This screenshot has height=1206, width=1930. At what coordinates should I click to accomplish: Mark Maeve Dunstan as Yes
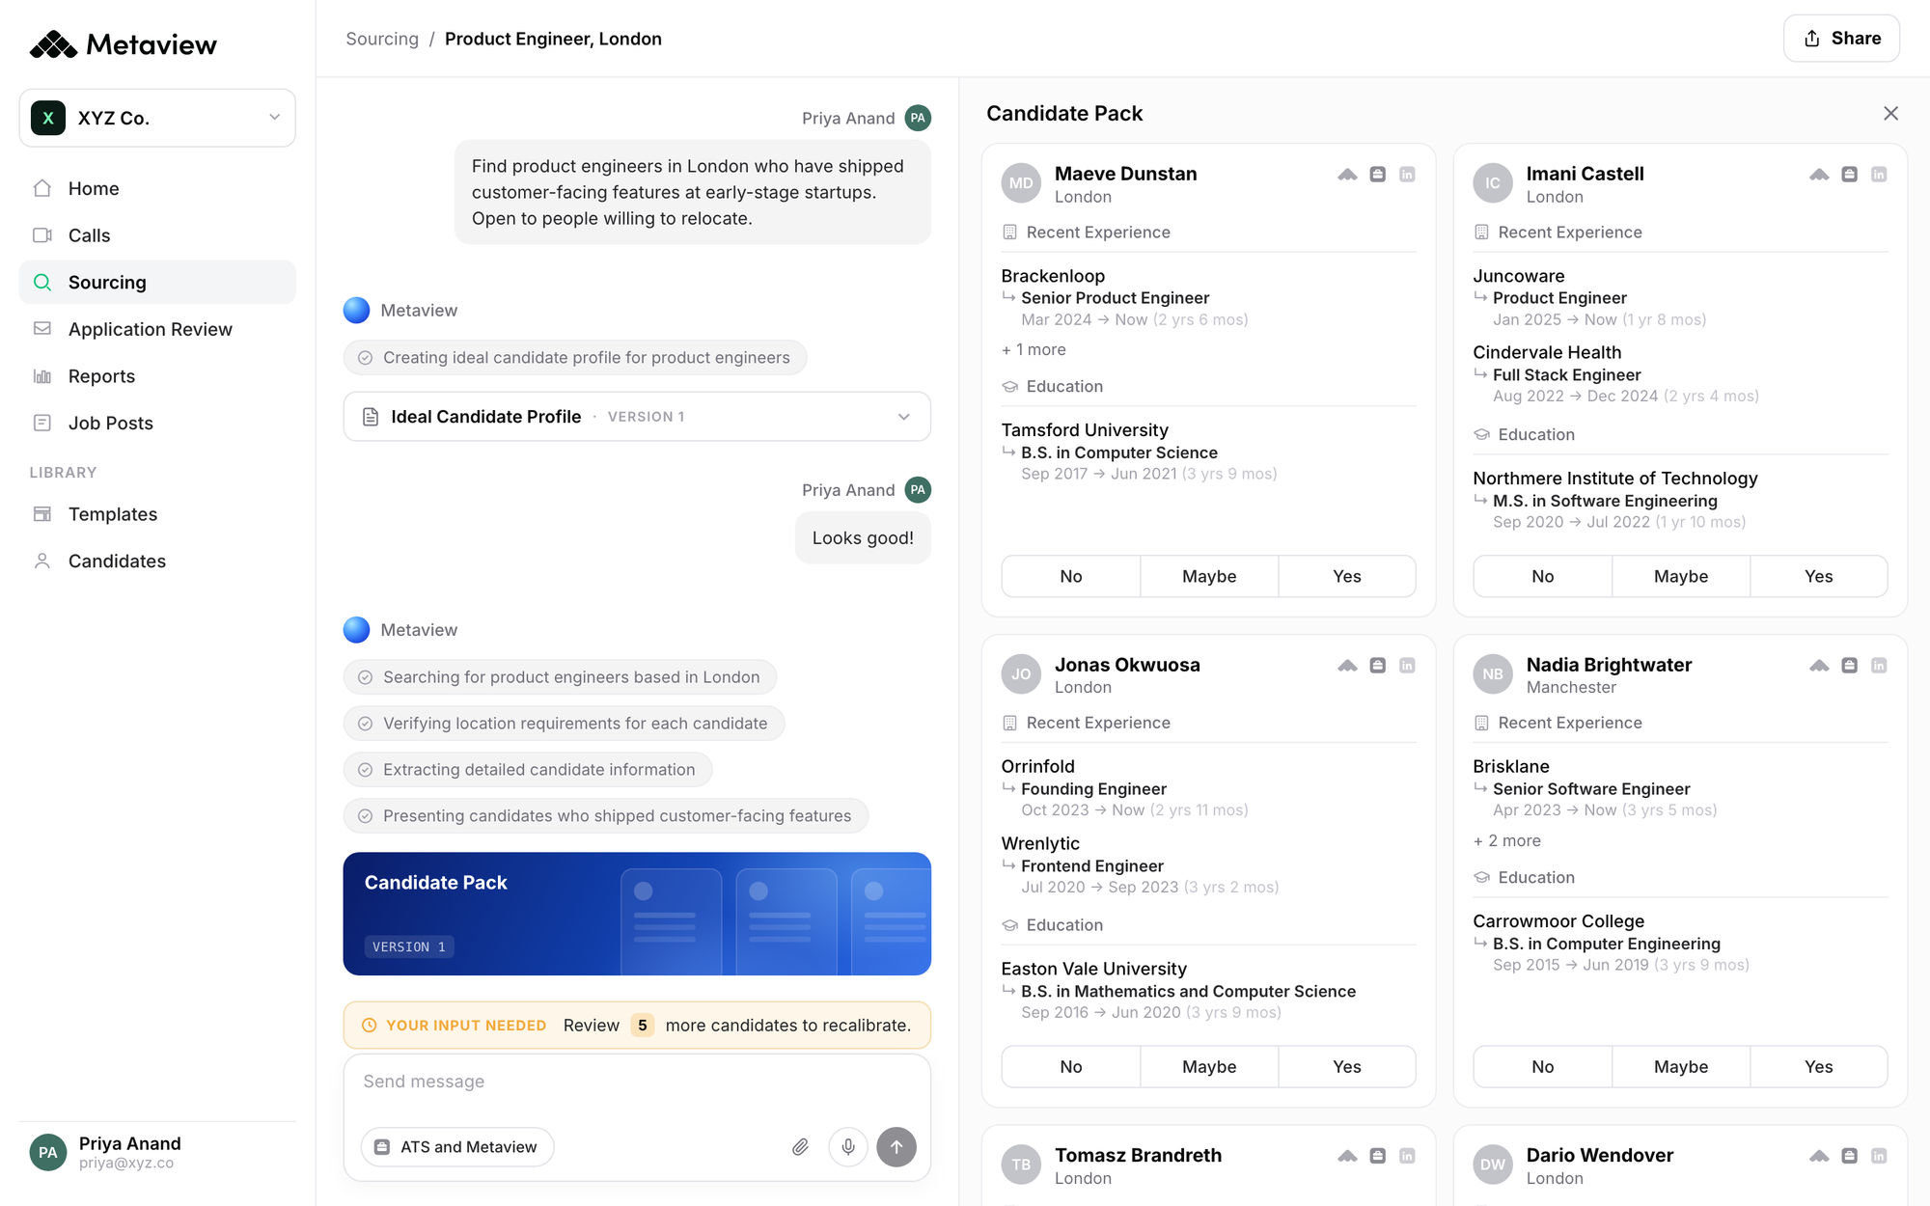(1347, 576)
